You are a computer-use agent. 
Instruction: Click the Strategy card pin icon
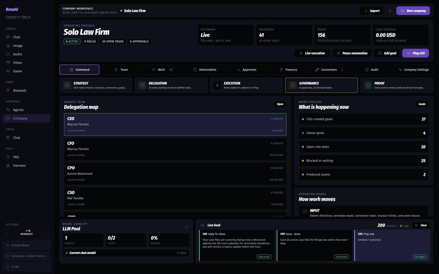pos(67,85)
